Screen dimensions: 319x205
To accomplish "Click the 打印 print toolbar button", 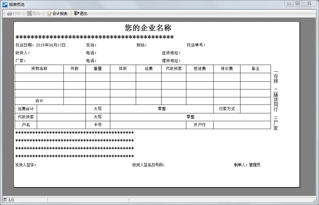I will click(14, 13).
